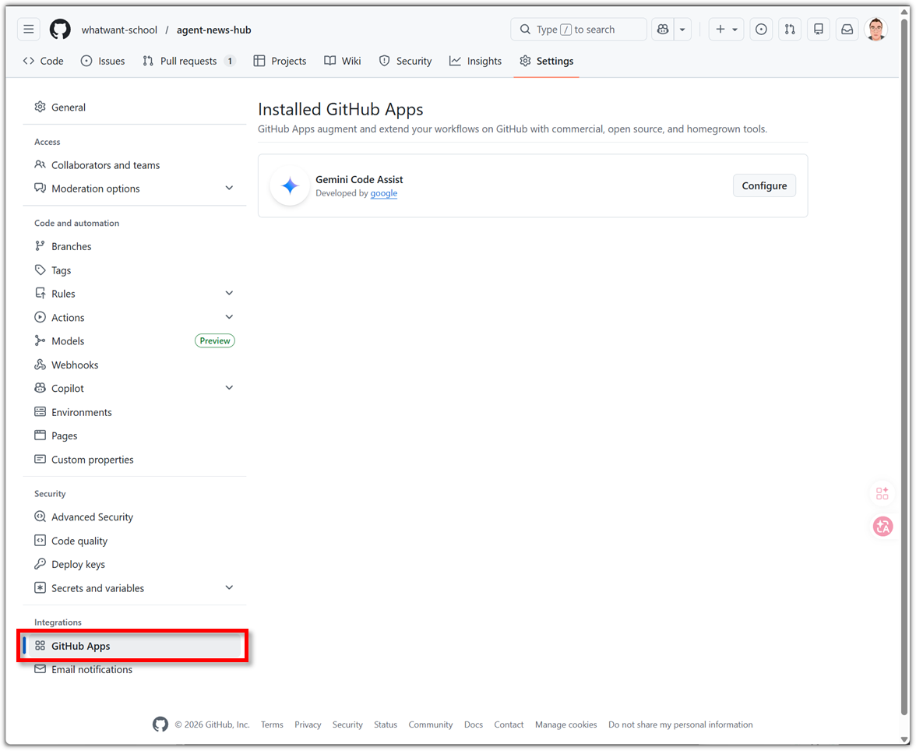Open Deploy keys settings
Viewport: 916px width, 751px height.
coord(134,565)
